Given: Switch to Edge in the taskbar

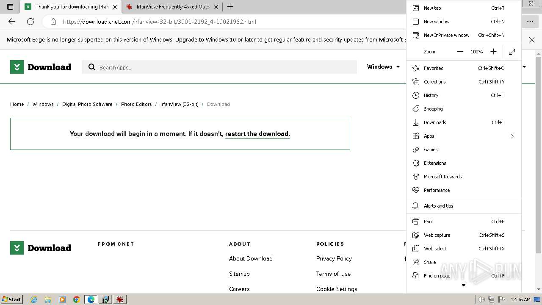Looking at the screenshot, I should point(91,299).
